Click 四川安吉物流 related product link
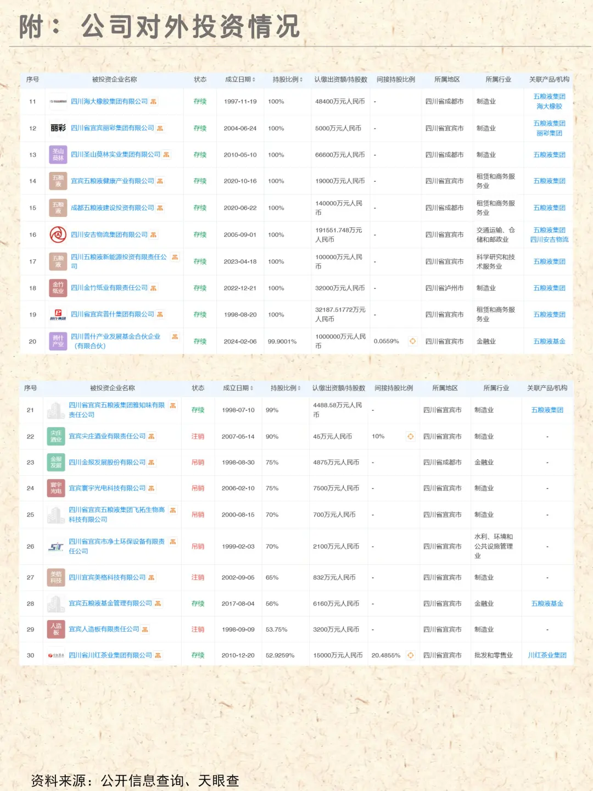The image size is (593, 791). click(x=549, y=239)
